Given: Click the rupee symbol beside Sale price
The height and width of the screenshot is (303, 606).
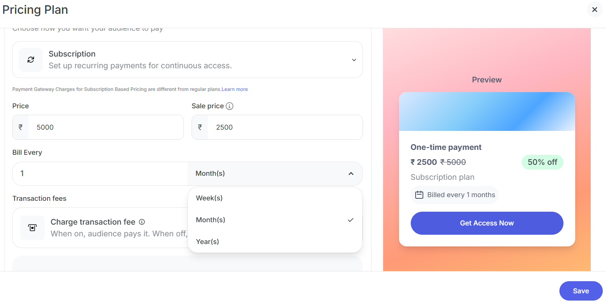Looking at the screenshot, I should click(x=200, y=127).
